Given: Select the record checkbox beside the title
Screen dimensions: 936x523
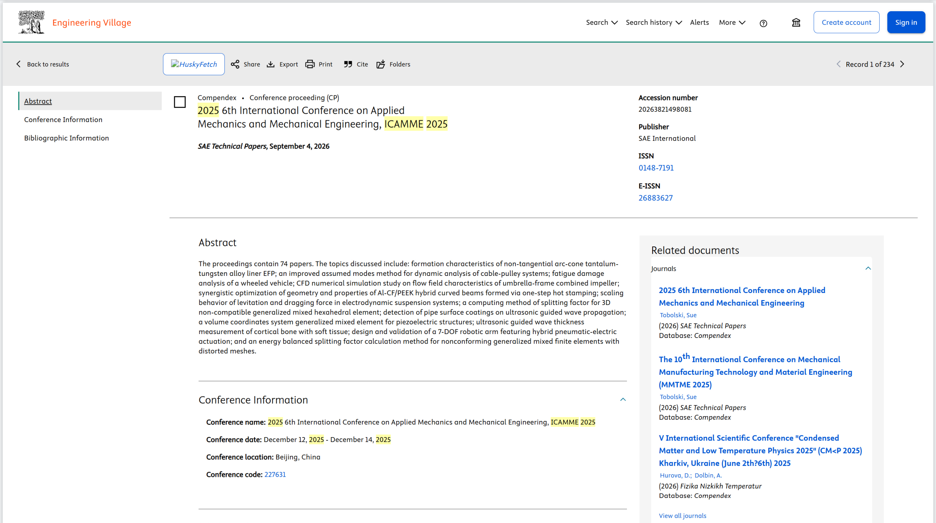Looking at the screenshot, I should (x=180, y=102).
